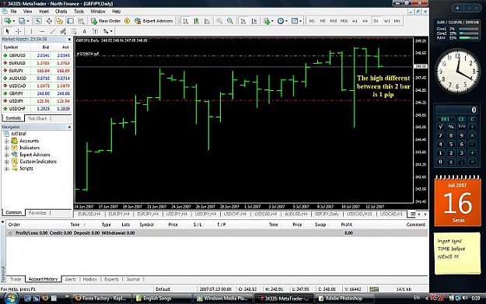The height and width of the screenshot is (304, 486).
Task: Open the New Chart dropdown arrow
Action: [14, 22]
